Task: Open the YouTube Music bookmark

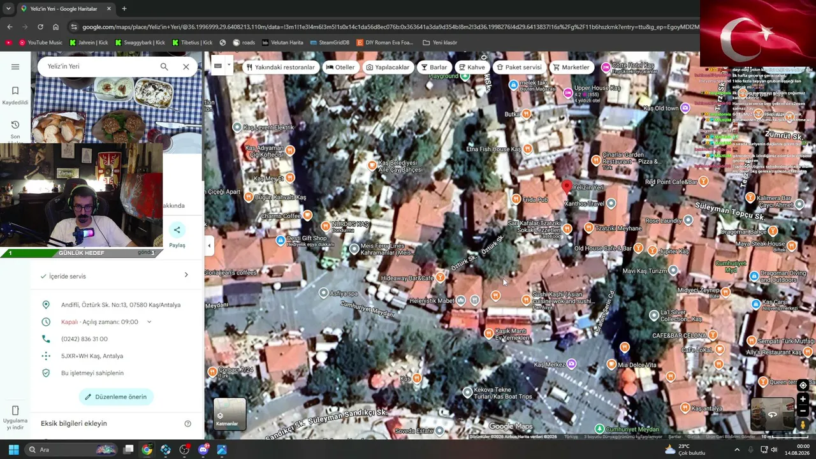Action: pyautogui.click(x=41, y=43)
